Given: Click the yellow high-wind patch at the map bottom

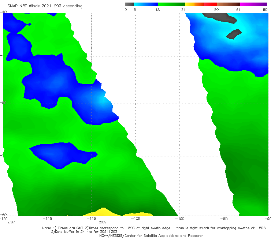Looking at the screenshot, I should (103, 213).
